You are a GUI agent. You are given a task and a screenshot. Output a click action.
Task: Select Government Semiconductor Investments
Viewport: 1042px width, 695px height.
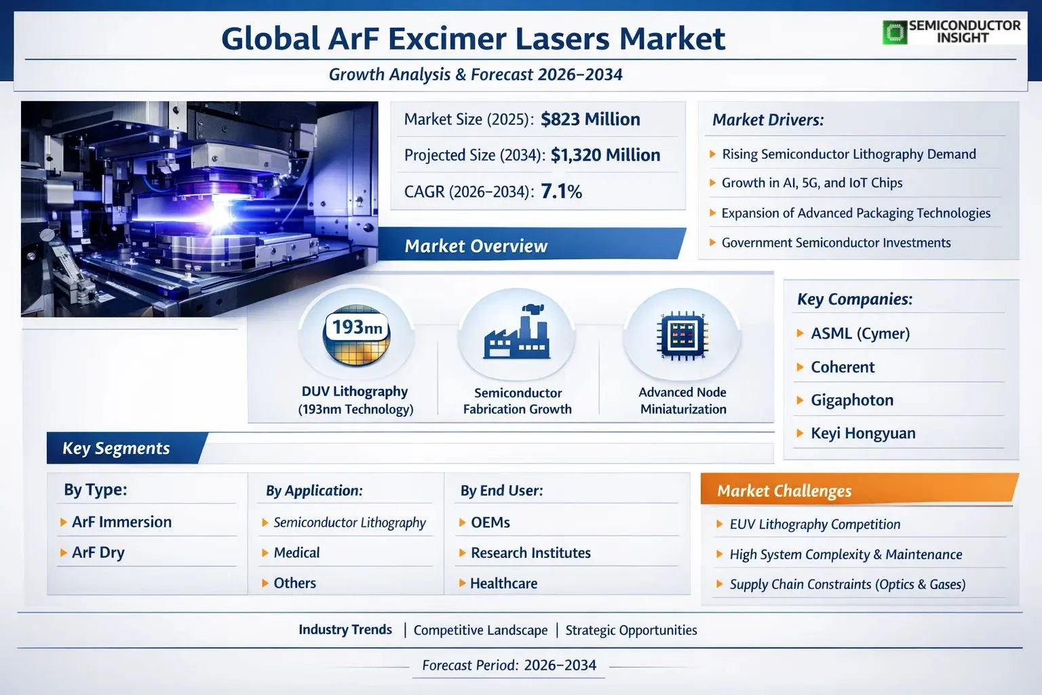pos(836,243)
